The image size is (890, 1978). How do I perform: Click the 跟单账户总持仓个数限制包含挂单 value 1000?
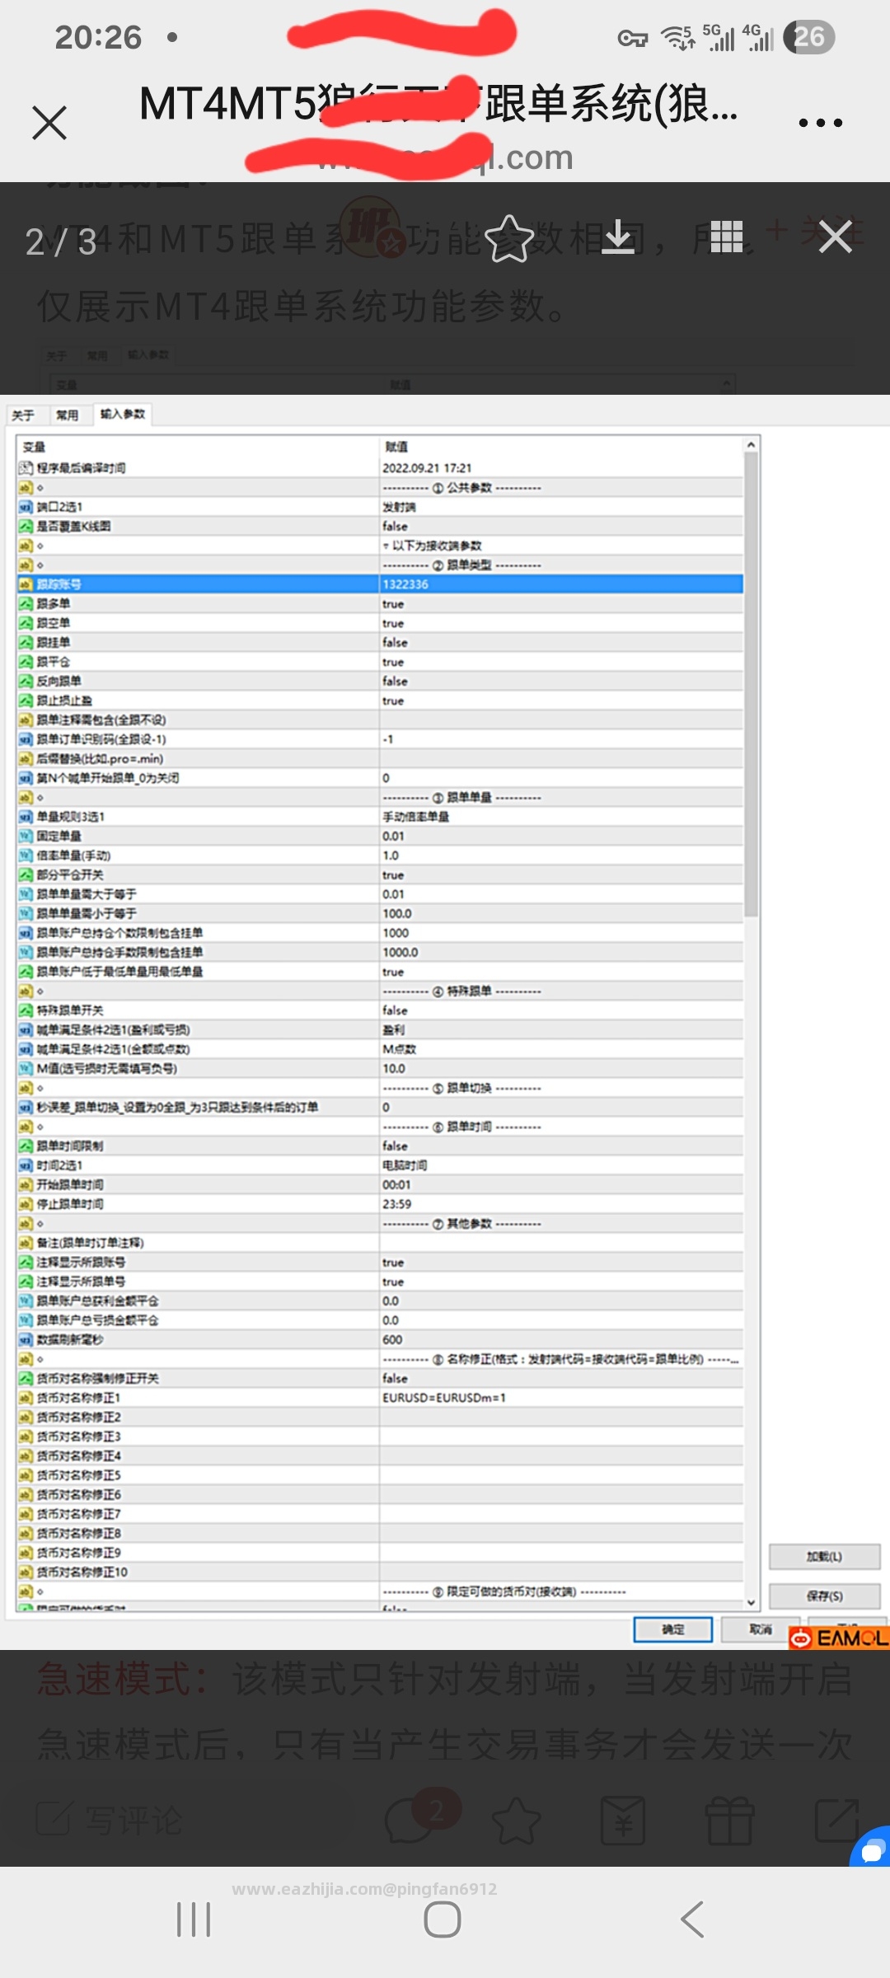click(561, 933)
